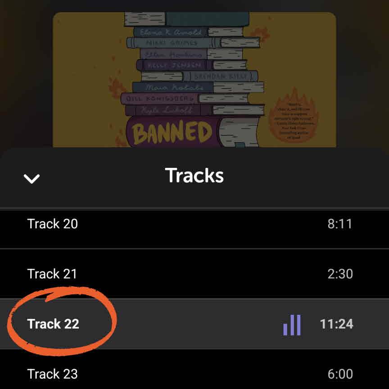The height and width of the screenshot is (389, 389).
Task: Click the Kelly Jensen book spine
Action: (174, 65)
